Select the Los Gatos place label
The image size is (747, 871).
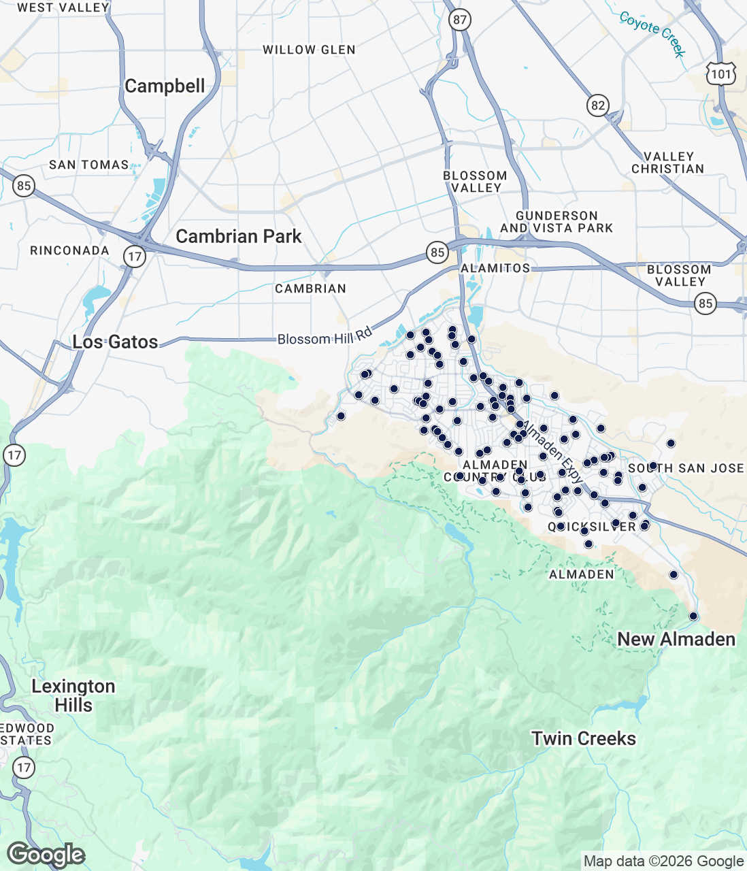click(115, 342)
